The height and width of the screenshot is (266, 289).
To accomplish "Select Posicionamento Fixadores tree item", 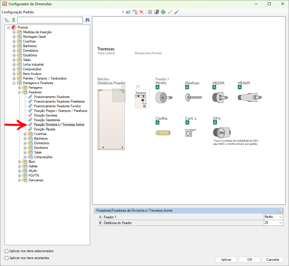I will coord(52,97).
